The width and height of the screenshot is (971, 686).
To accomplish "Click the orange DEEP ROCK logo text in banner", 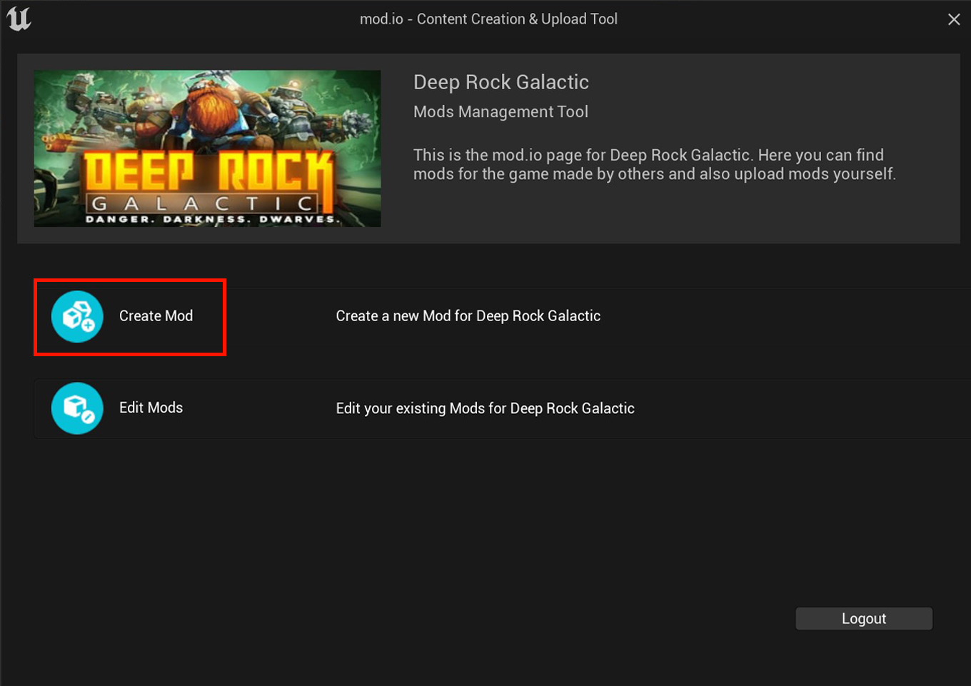I will [208, 172].
